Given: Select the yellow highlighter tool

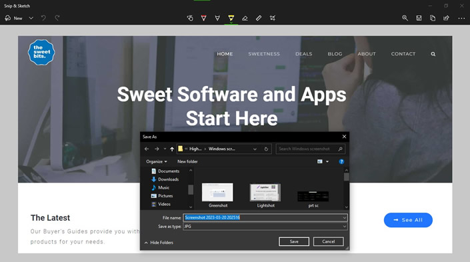Looking at the screenshot, I should coord(231,18).
